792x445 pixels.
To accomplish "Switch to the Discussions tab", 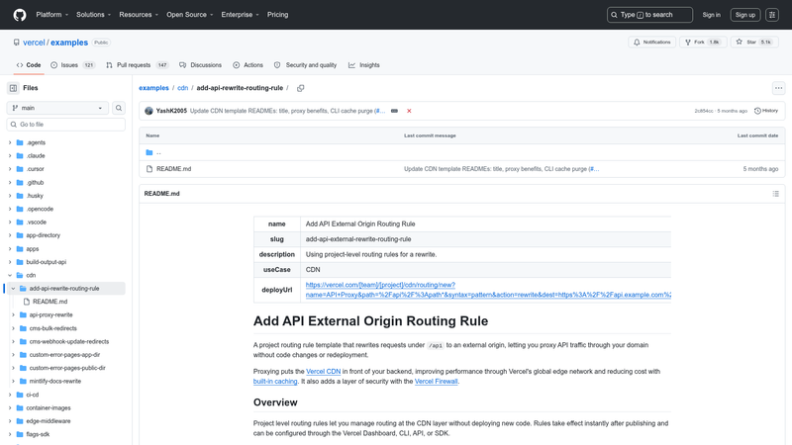I will coord(201,65).
